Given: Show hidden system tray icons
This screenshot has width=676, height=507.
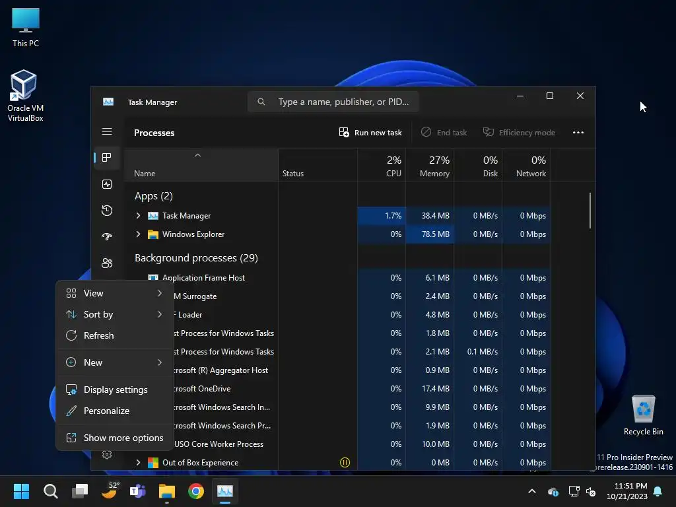Looking at the screenshot, I should [532, 491].
